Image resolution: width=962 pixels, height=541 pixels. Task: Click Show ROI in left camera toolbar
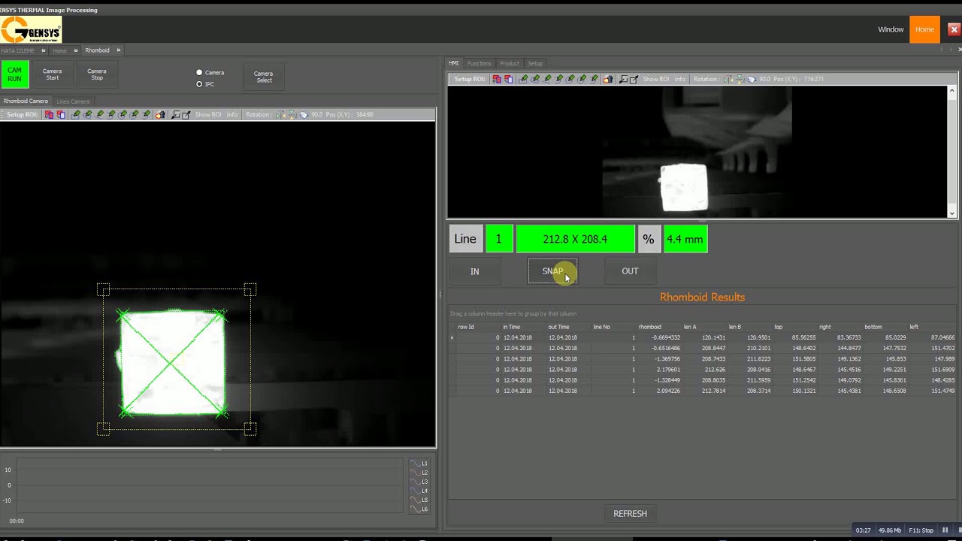(x=208, y=114)
